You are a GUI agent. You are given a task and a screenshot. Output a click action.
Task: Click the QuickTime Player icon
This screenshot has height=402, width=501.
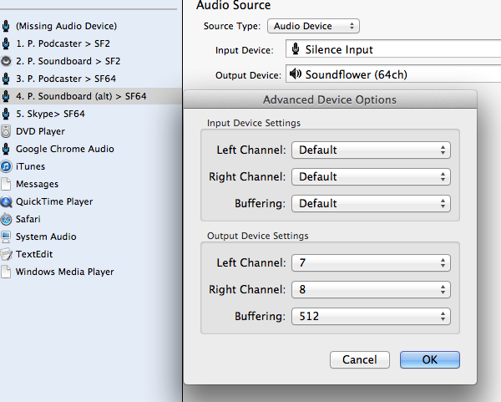click(x=6, y=201)
